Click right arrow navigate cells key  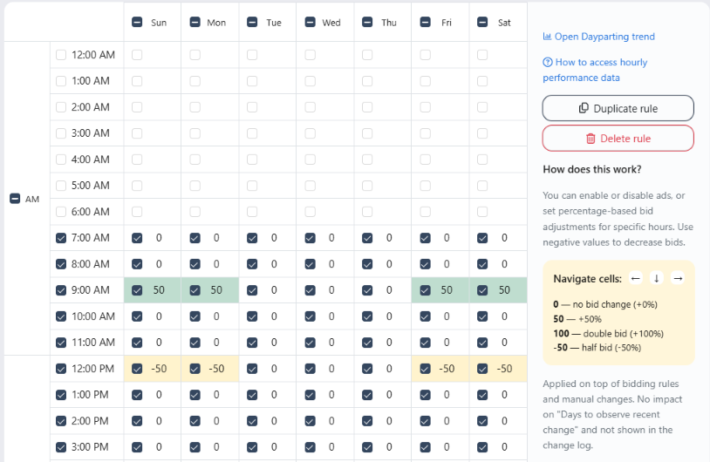[x=678, y=278]
